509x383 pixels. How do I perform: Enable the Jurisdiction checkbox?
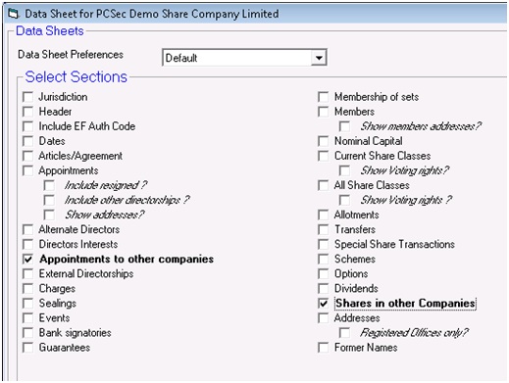[x=28, y=97]
